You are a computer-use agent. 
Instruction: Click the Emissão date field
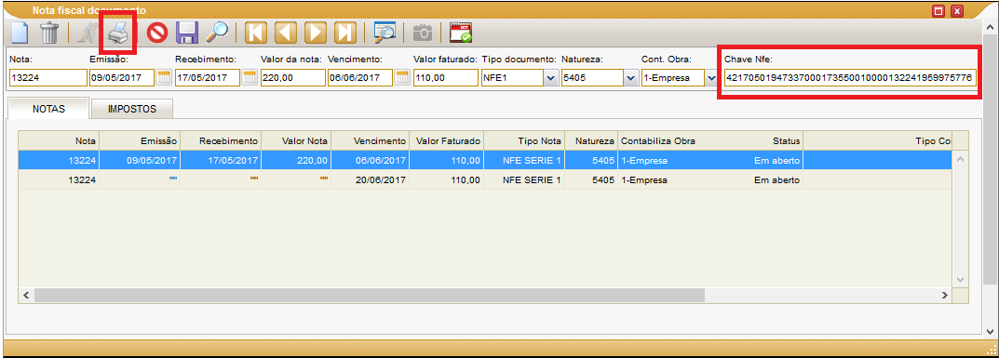point(122,77)
